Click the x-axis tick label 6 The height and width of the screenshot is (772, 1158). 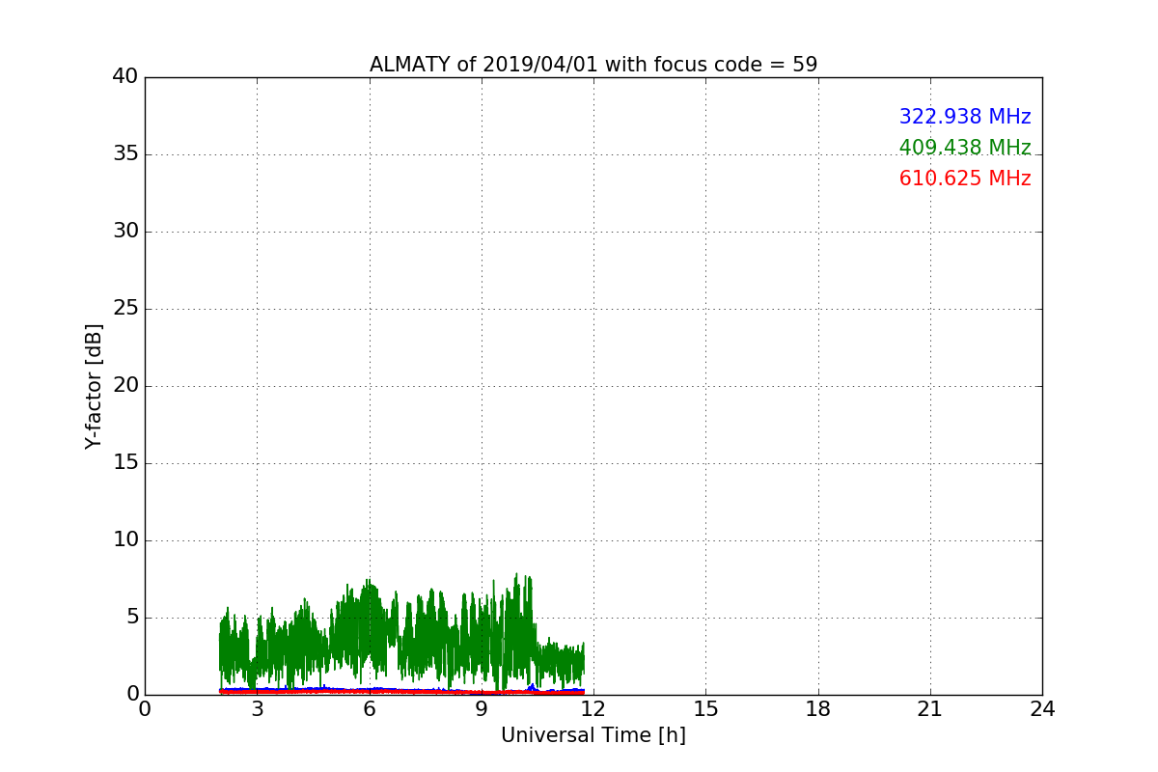click(x=369, y=709)
